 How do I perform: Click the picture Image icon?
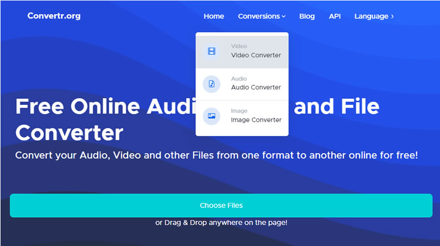(x=211, y=116)
